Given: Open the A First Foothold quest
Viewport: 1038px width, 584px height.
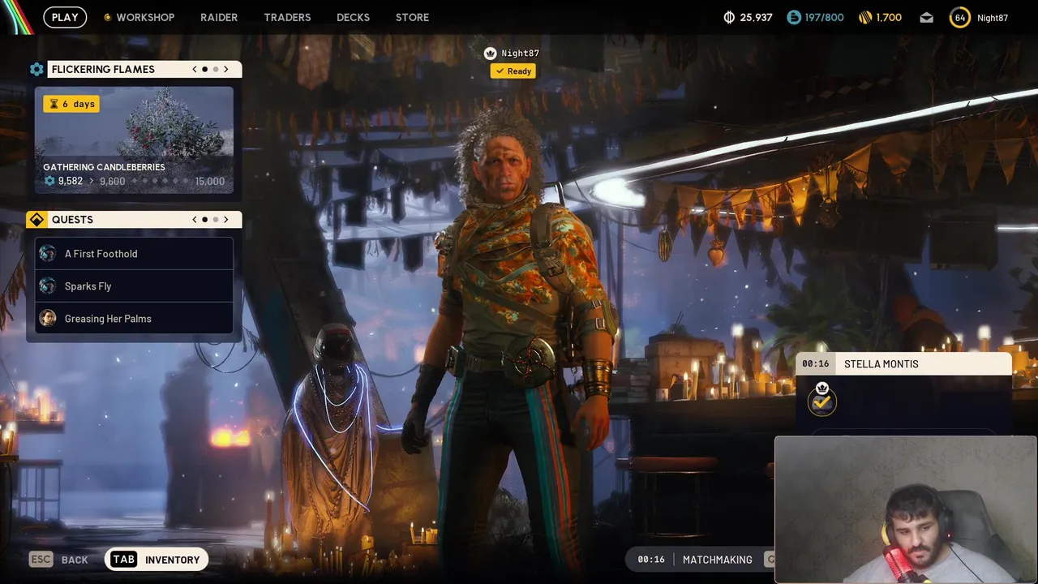Looking at the screenshot, I should pyautogui.click(x=134, y=254).
